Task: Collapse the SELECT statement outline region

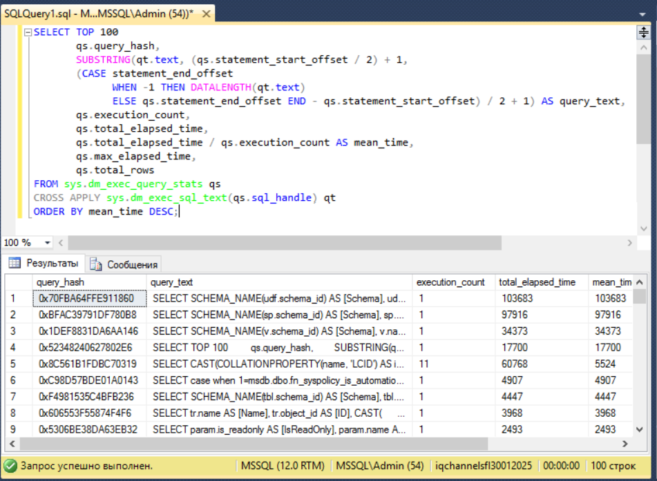Action: pyautogui.click(x=28, y=32)
